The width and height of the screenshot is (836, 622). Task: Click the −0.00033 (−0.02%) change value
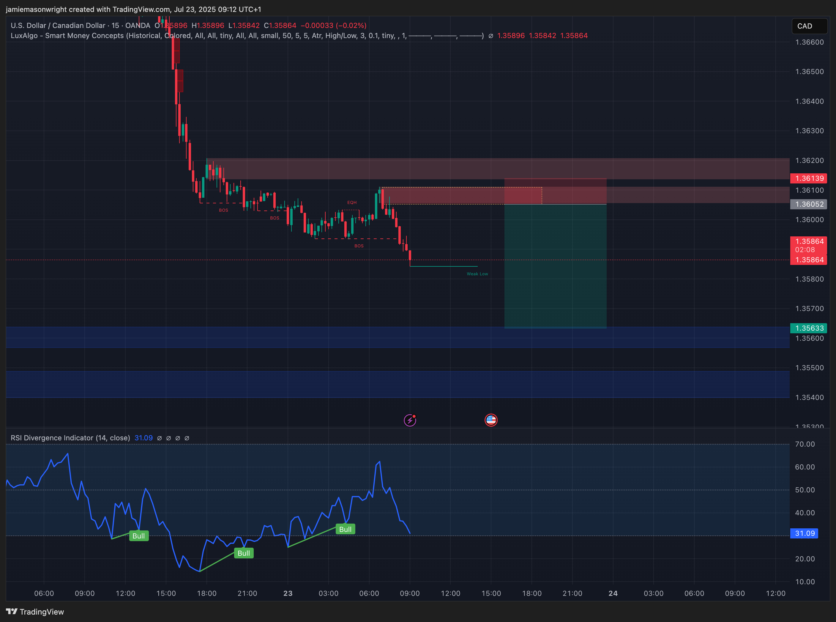(x=333, y=25)
